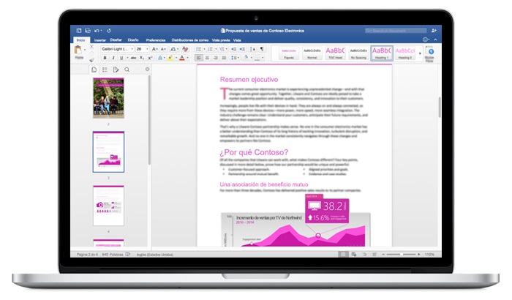Viewport: 512px width, 300px height.
Task: Apply the TOC Head style
Action: 335,53
